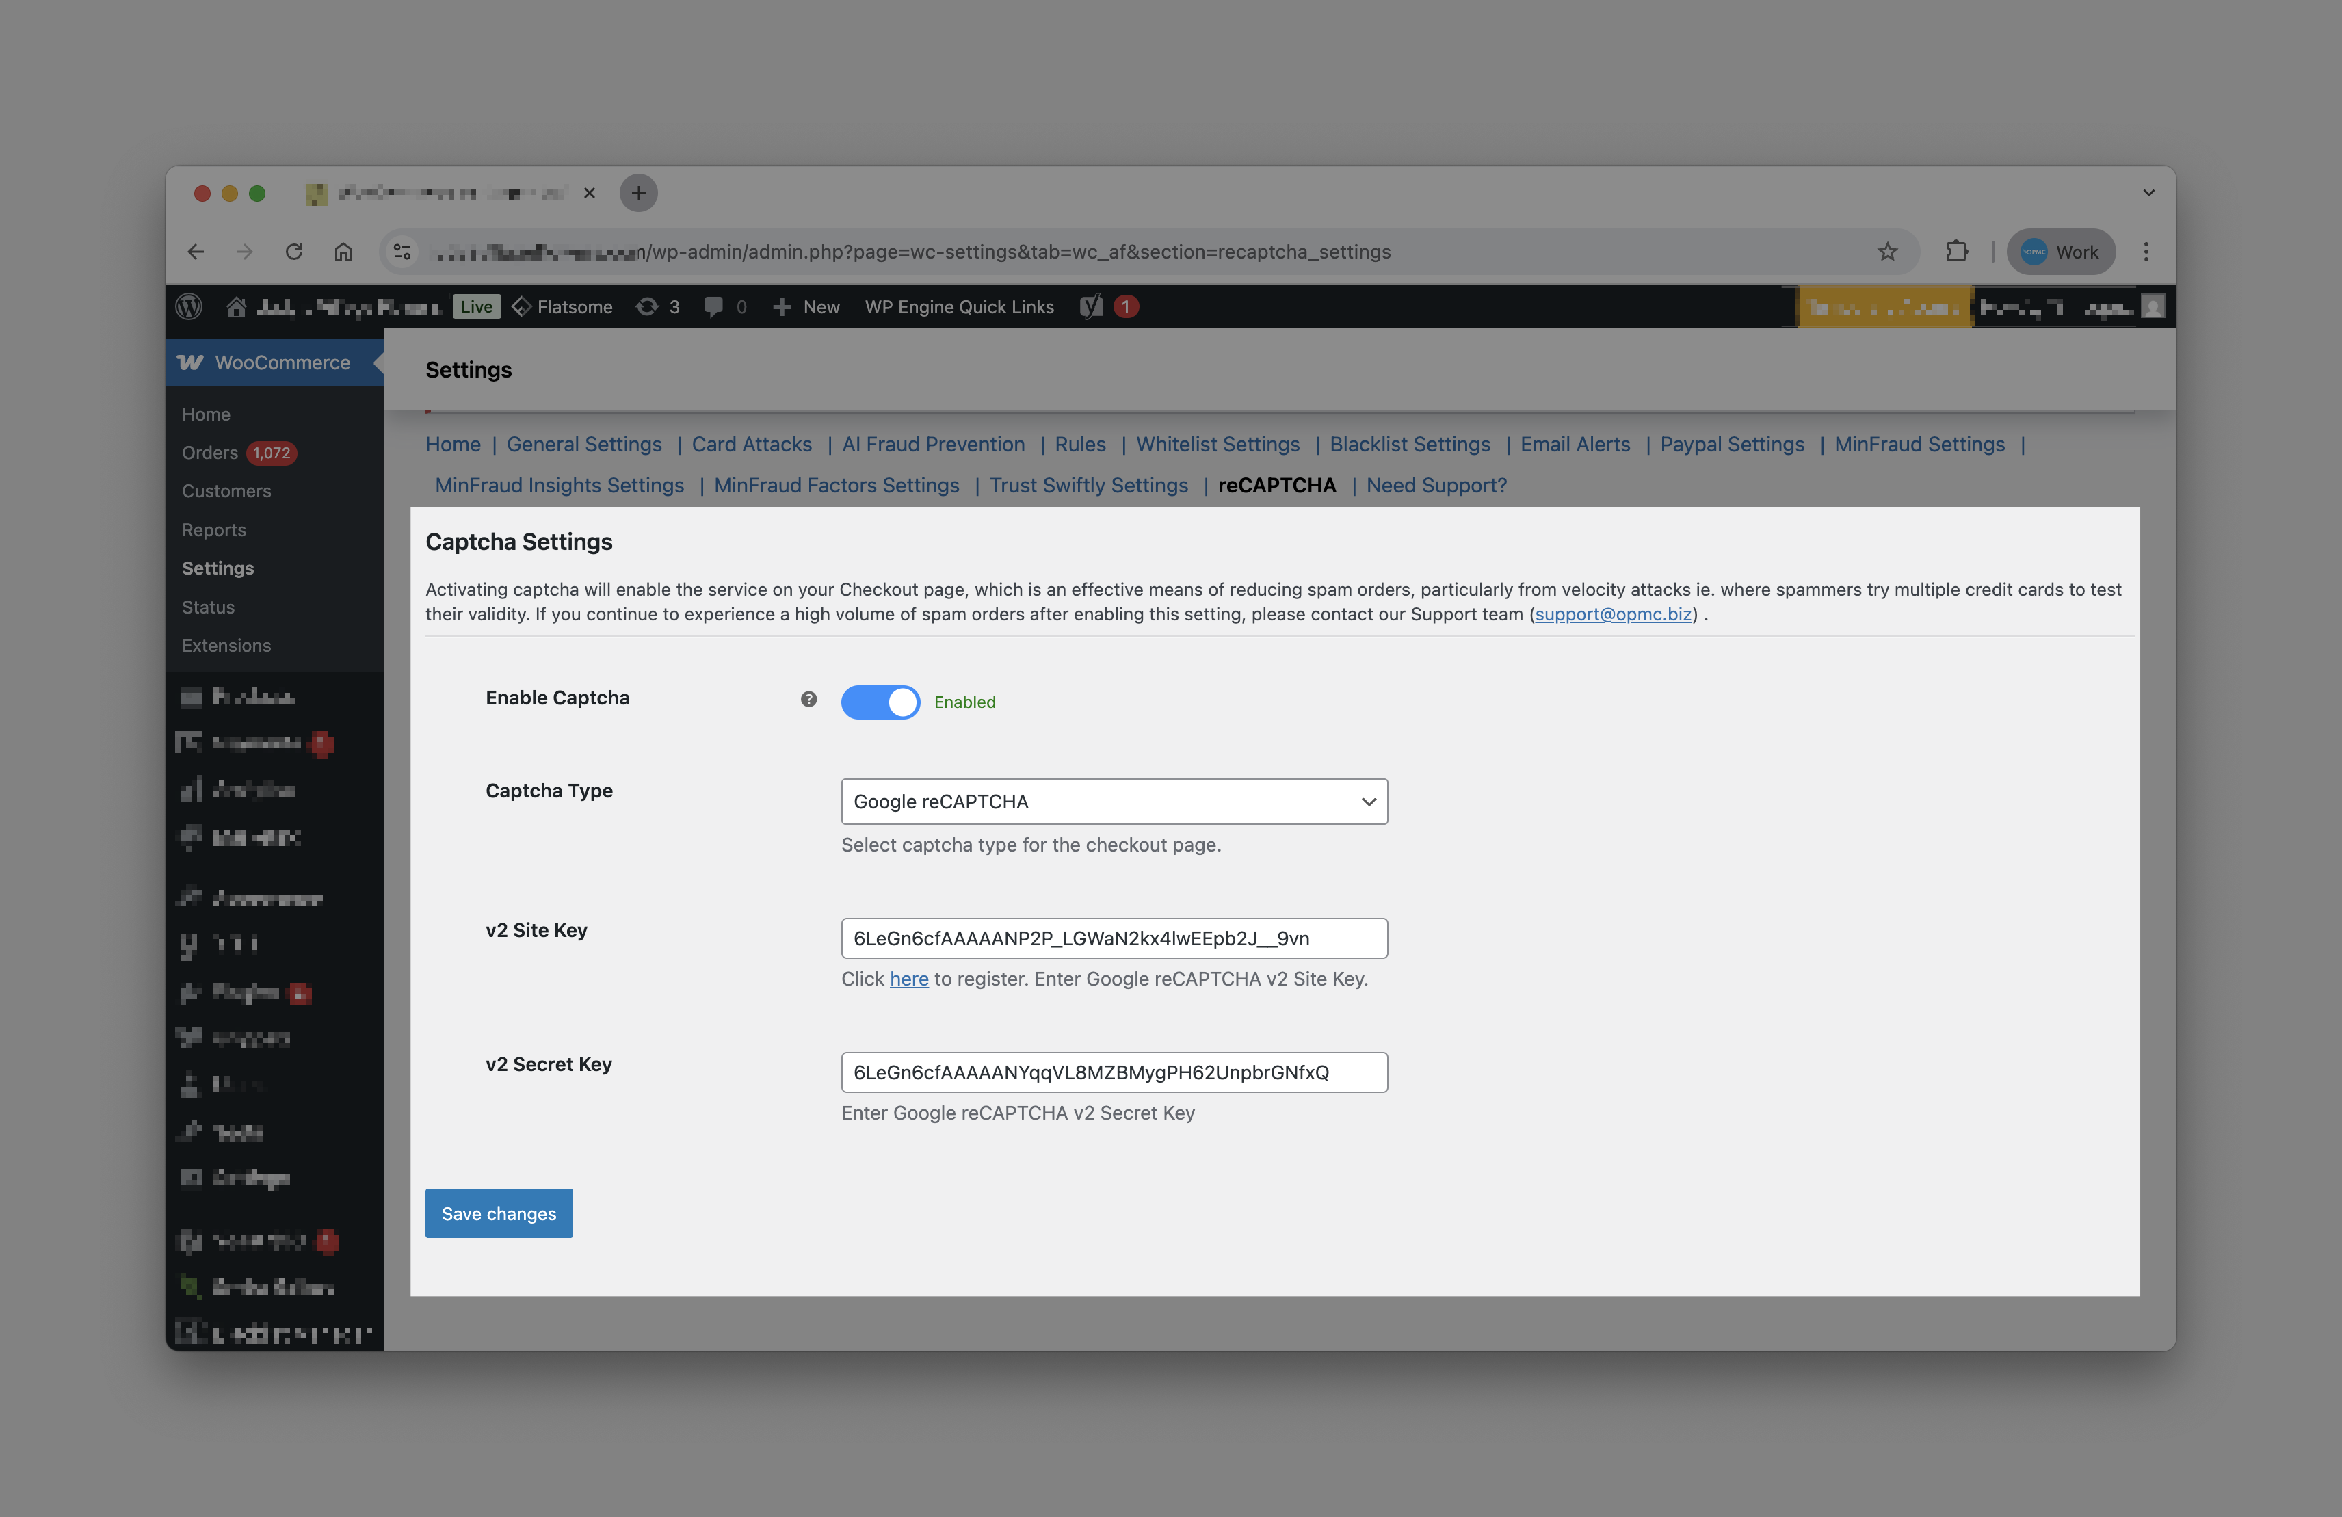The image size is (2342, 1517).
Task: Open Blacklist Settings tab
Action: [1409, 445]
